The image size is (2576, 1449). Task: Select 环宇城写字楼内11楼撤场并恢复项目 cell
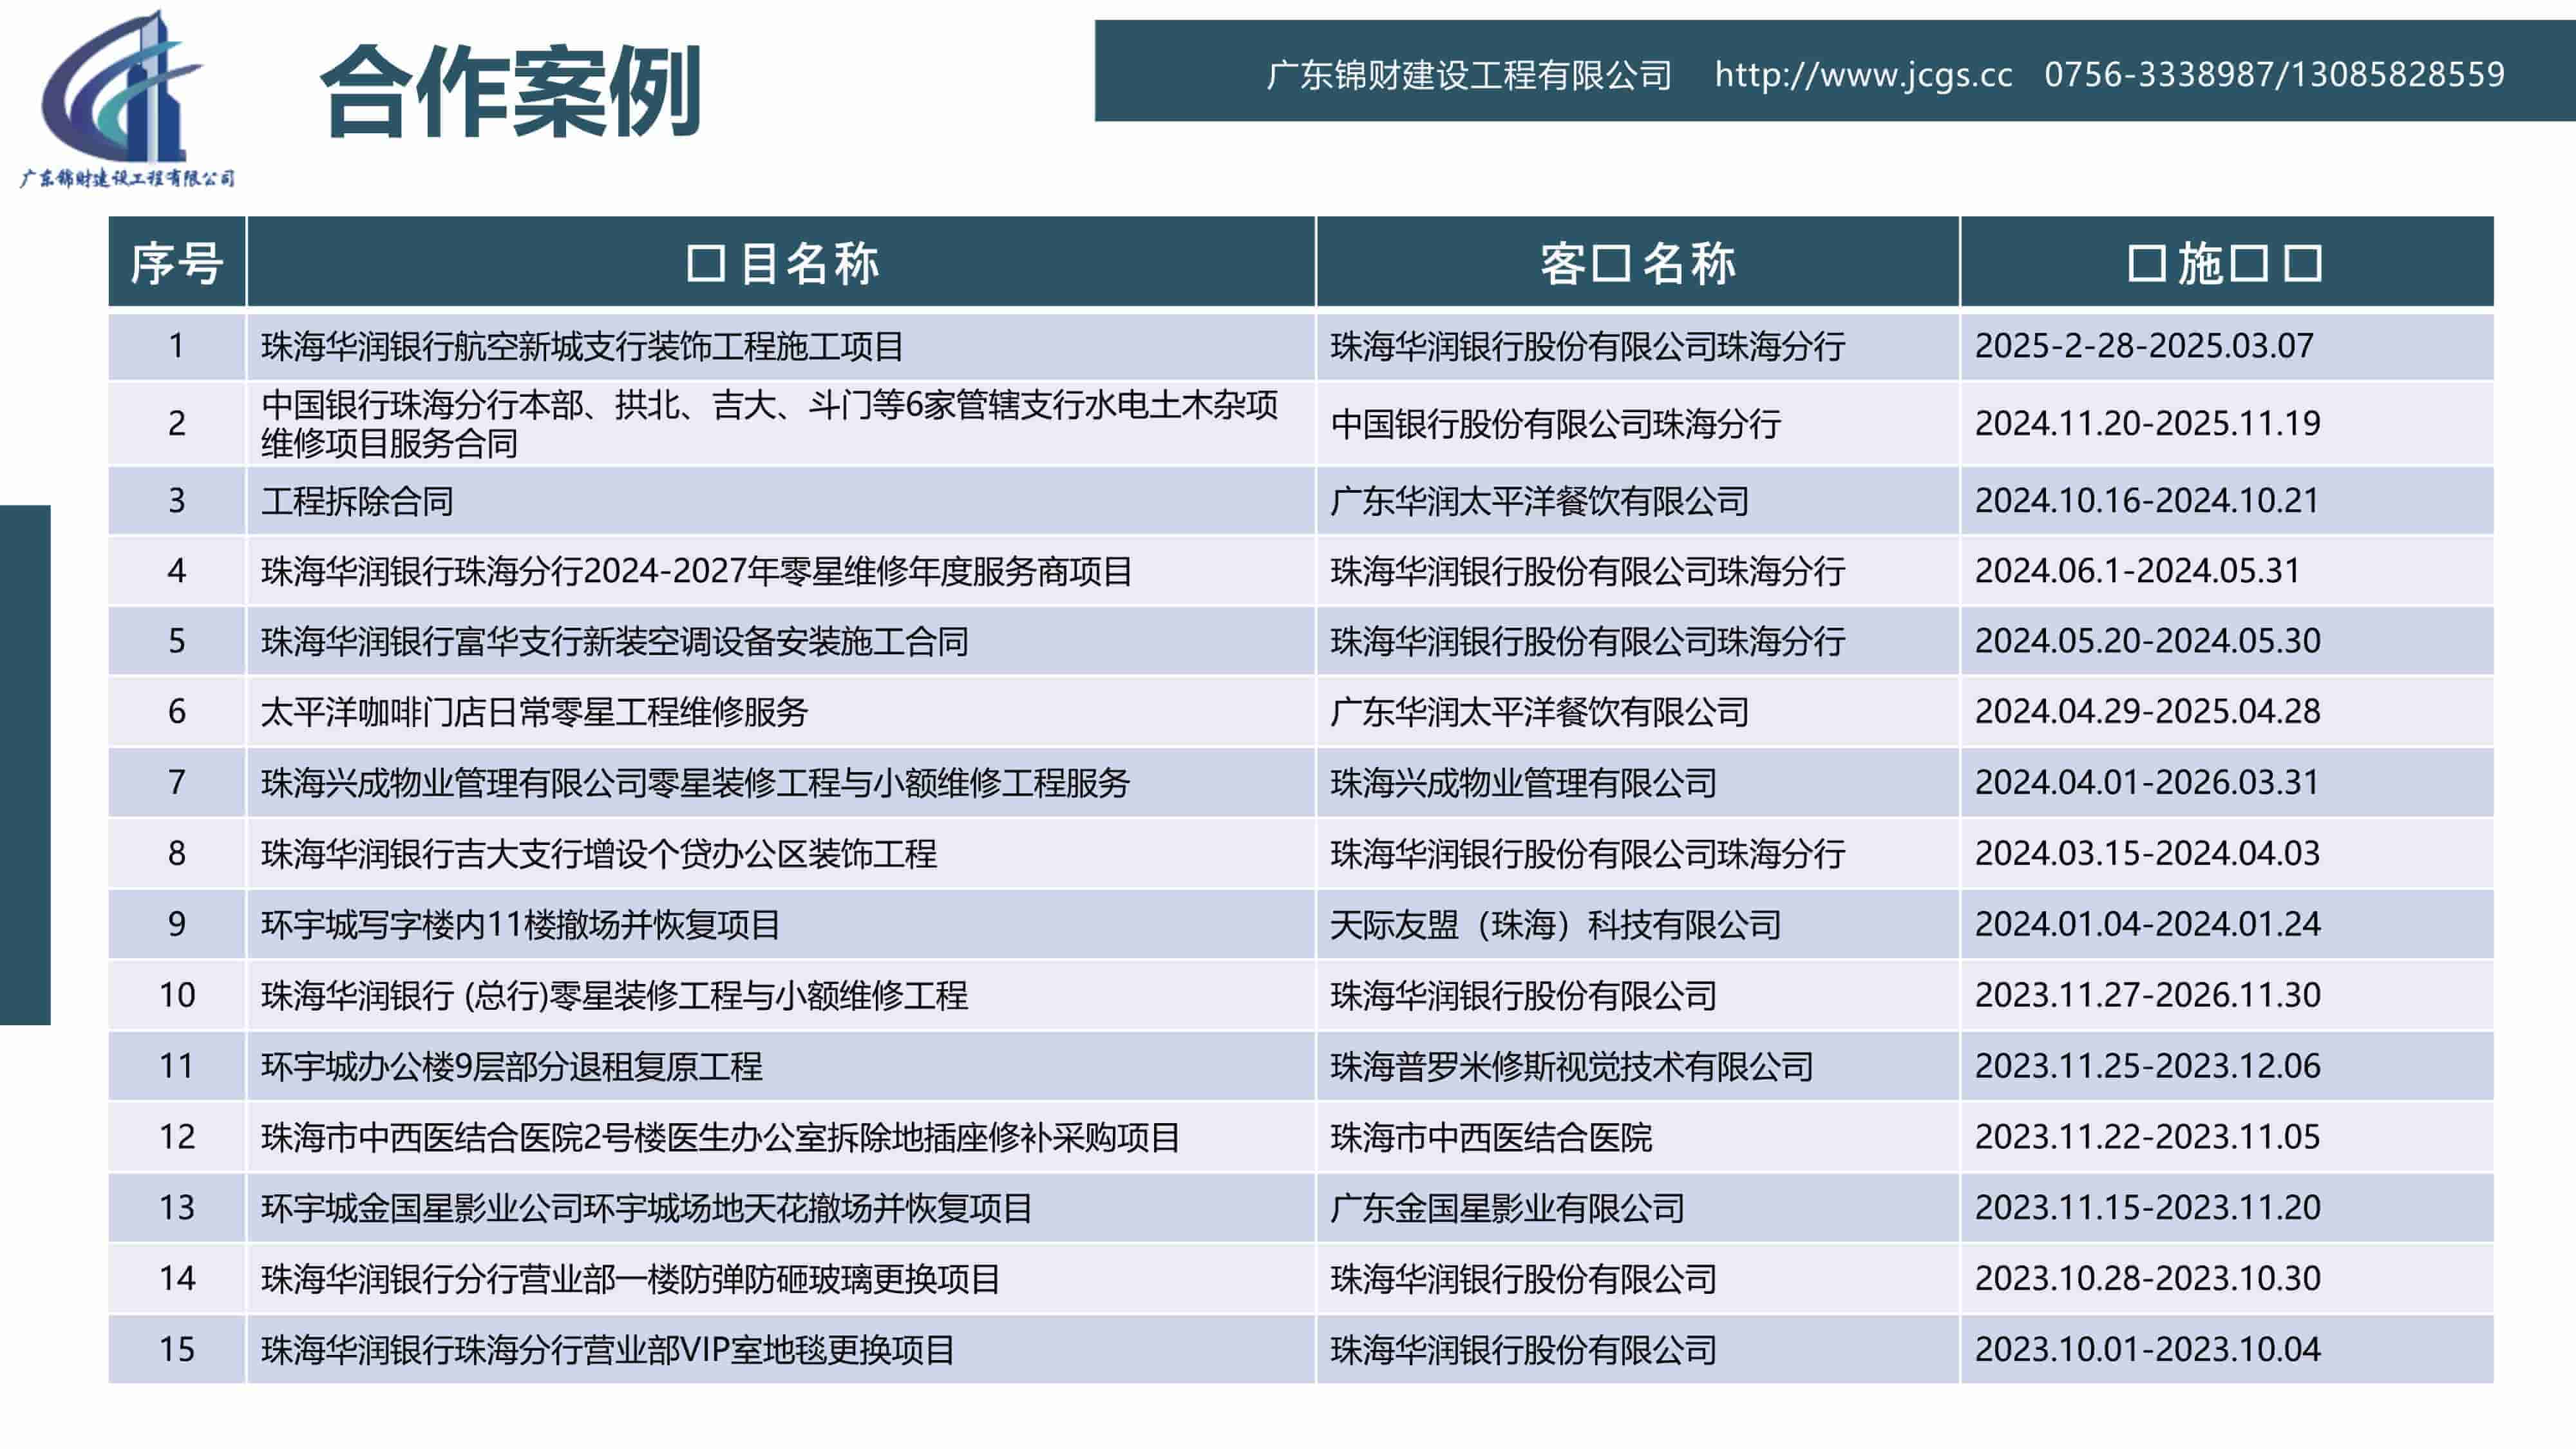click(x=781, y=924)
